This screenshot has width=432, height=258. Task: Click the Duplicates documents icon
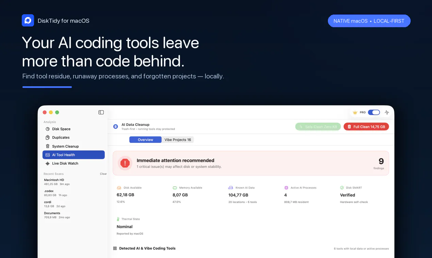(x=48, y=137)
